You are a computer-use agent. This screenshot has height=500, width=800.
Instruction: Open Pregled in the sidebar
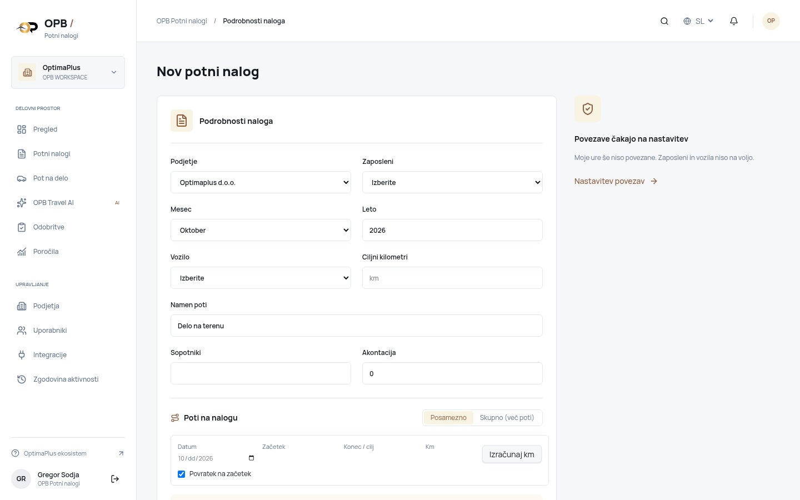coord(68,129)
